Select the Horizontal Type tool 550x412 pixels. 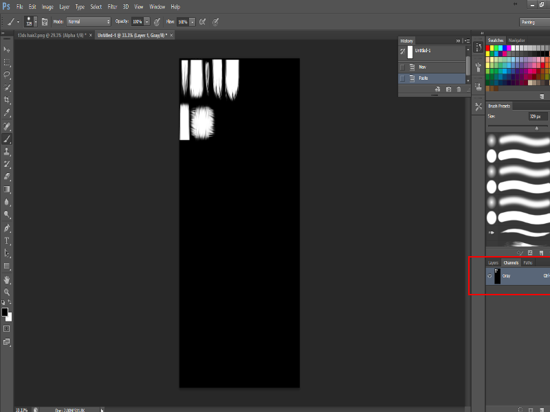(x=7, y=241)
